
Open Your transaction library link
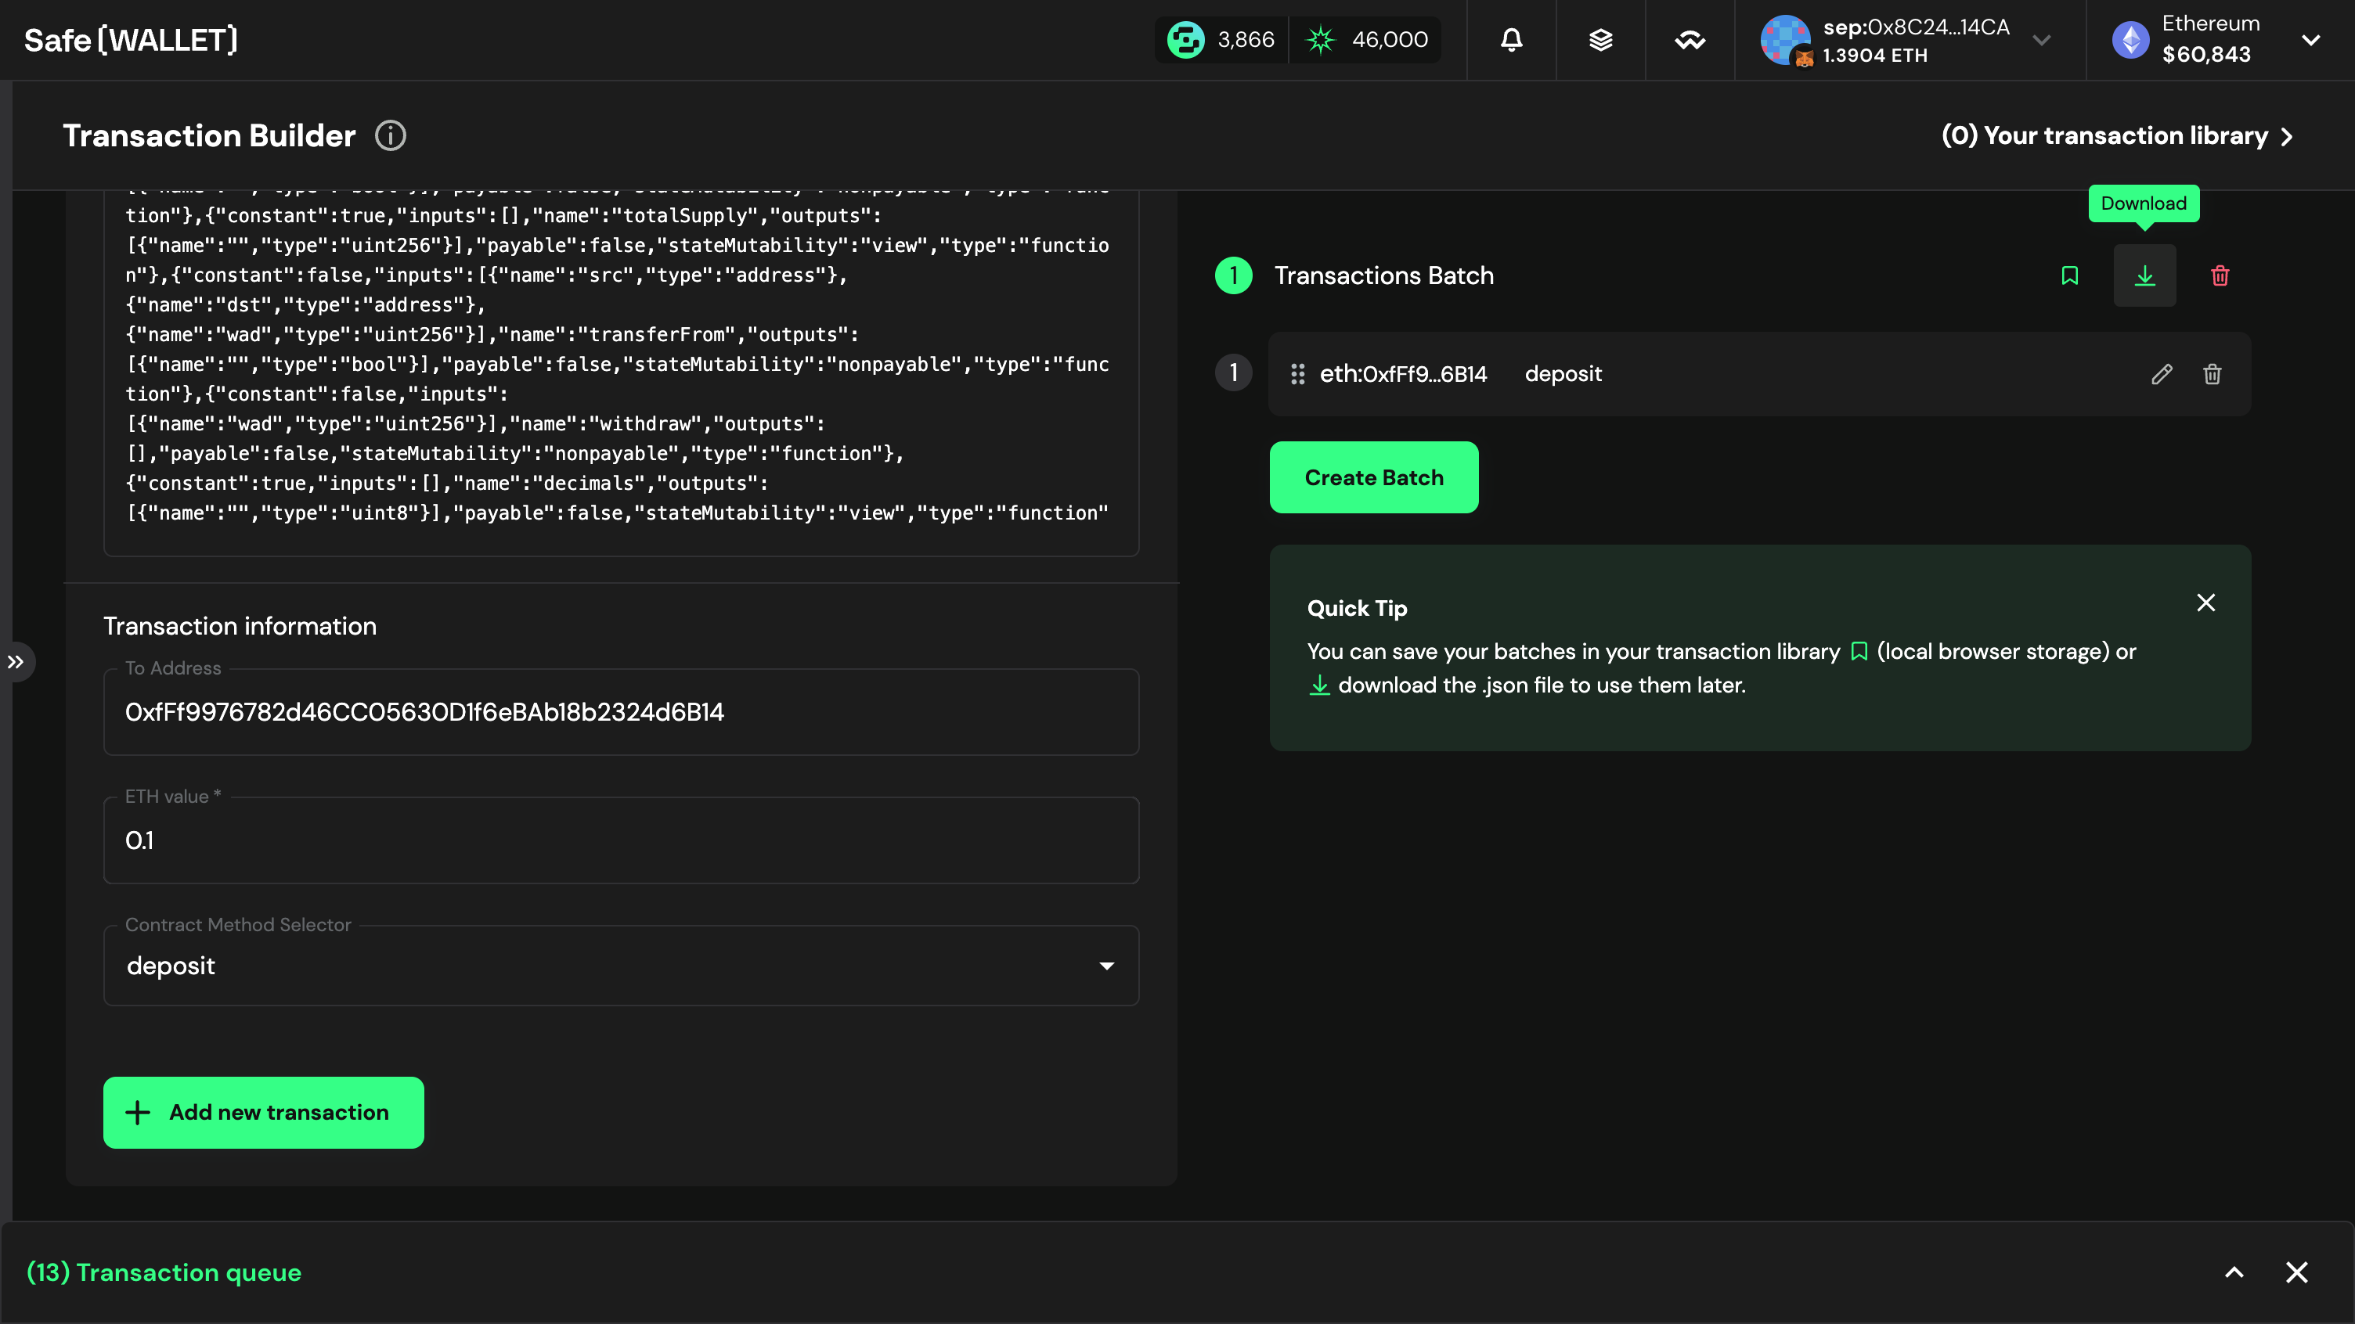[2116, 136]
